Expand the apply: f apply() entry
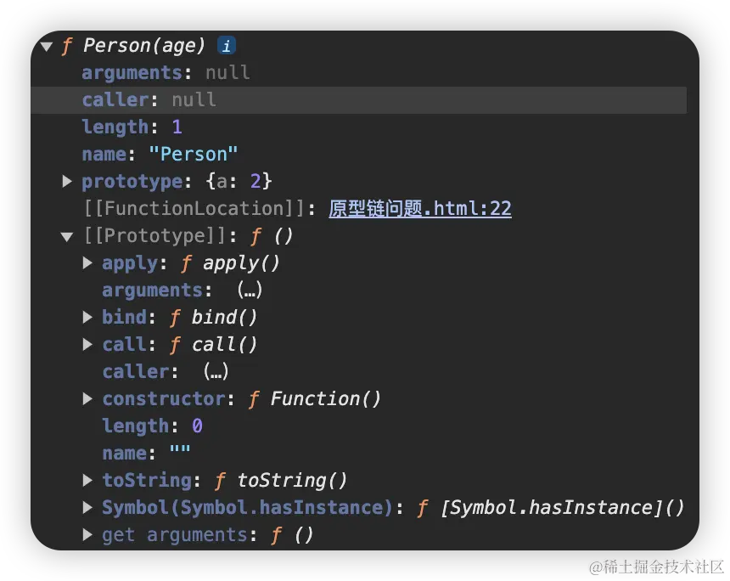The height and width of the screenshot is (581, 730). coord(87,263)
